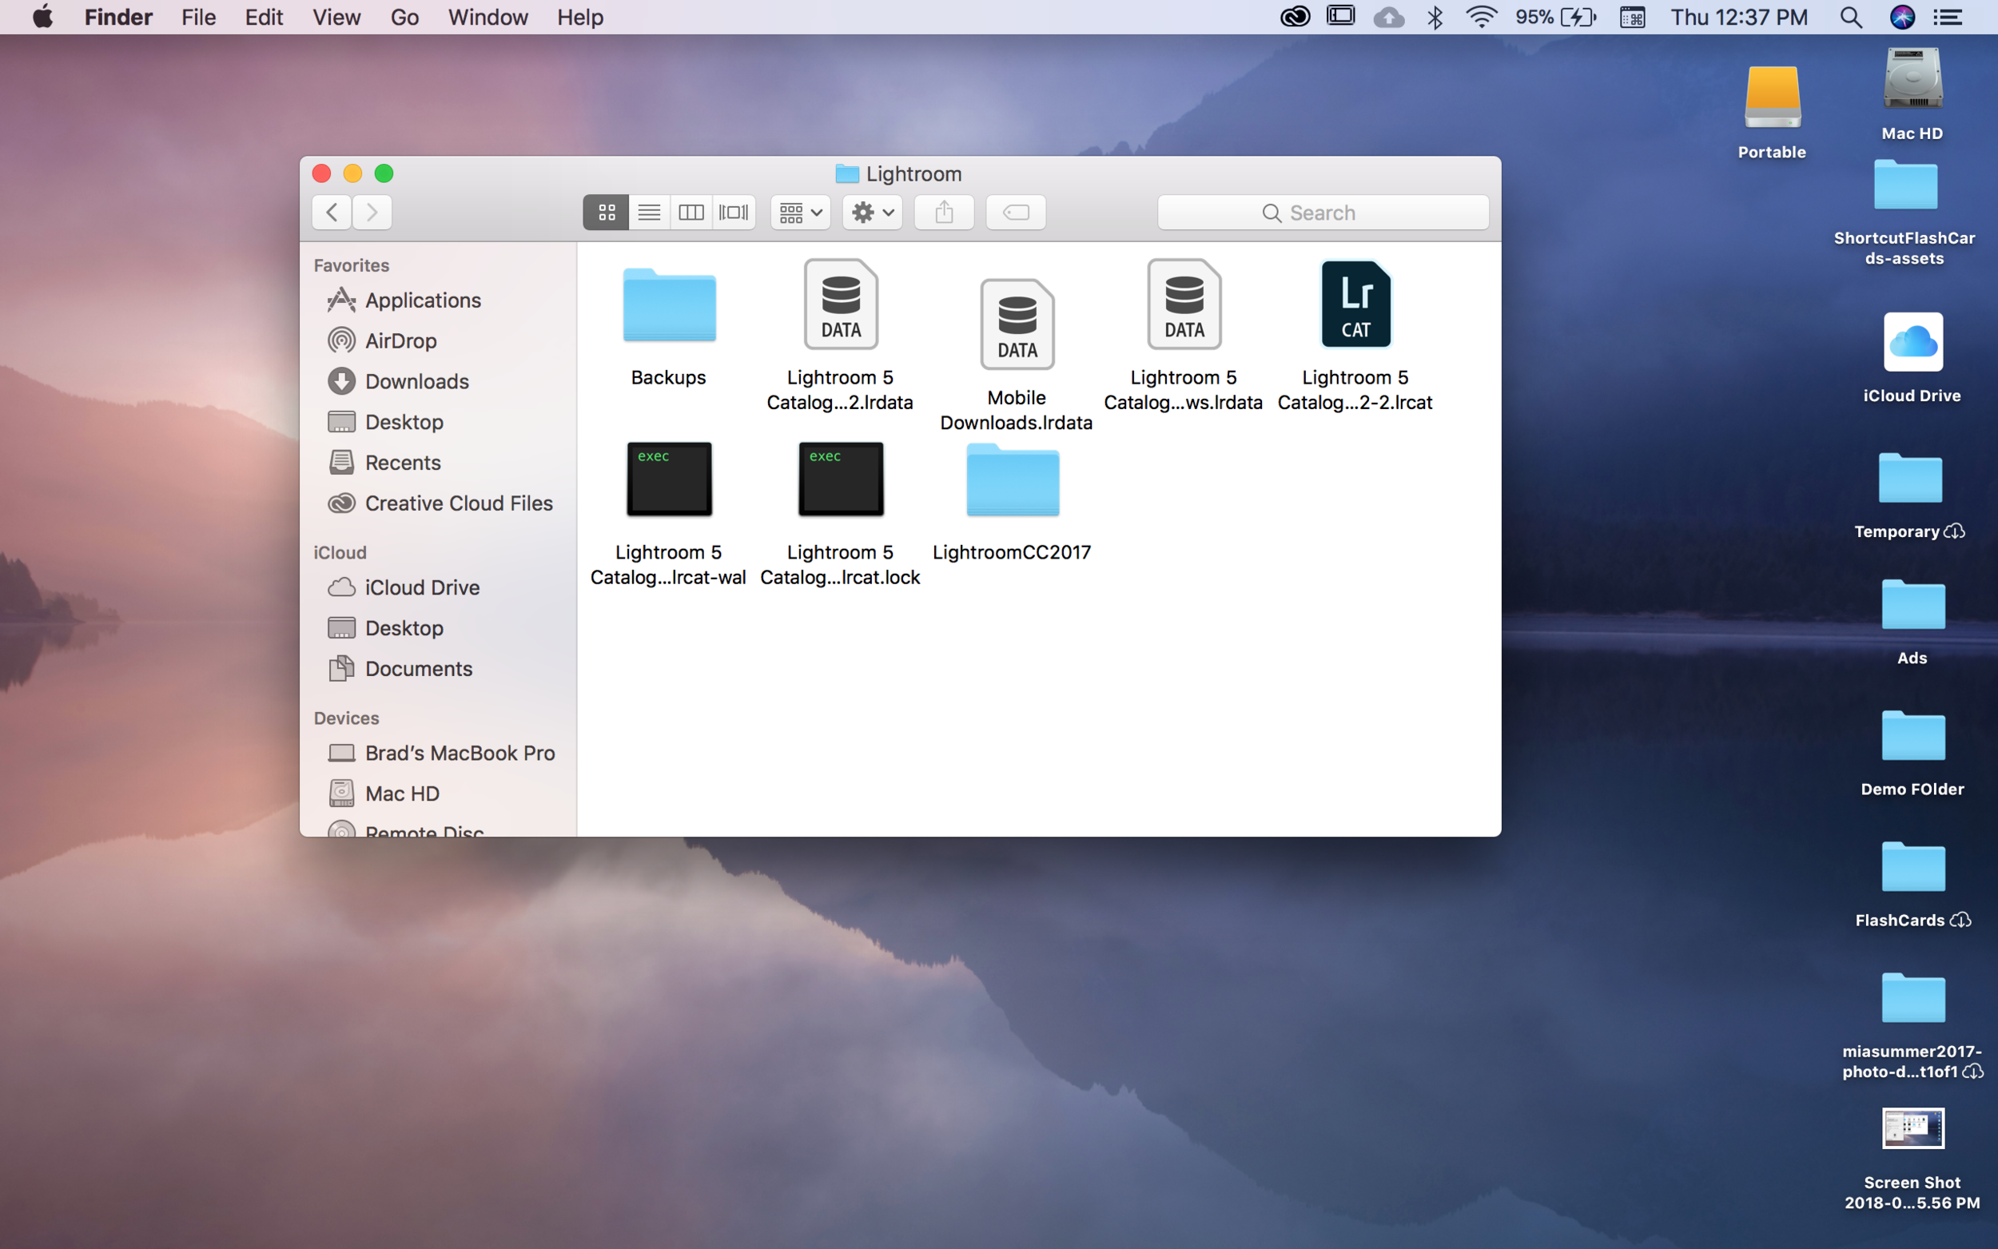Switch to Cover Flow view
Viewport: 1998px width, 1249px height.
coord(734,213)
